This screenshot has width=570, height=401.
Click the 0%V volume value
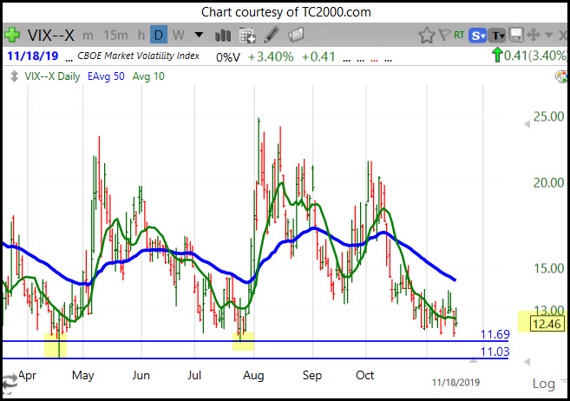point(228,57)
